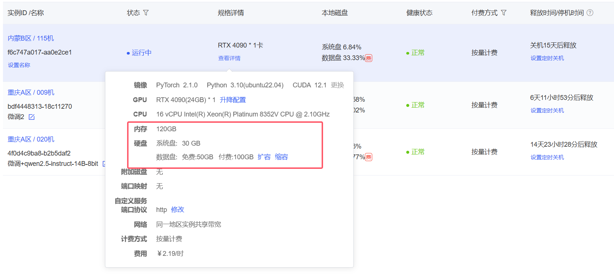Click 升降配置 next to the GPU spec
Screen dimensions: 614x275
pyautogui.click(x=233, y=100)
